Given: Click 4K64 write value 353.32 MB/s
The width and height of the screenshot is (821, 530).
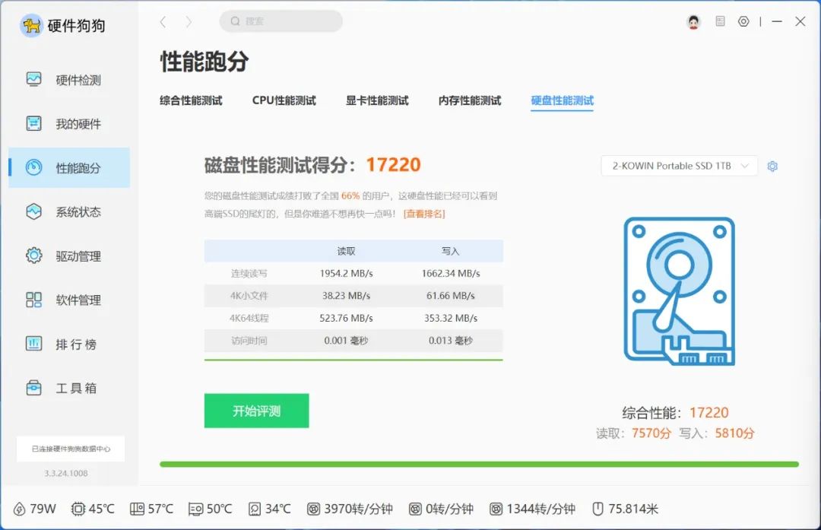Looking at the screenshot, I should (x=450, y=318).
